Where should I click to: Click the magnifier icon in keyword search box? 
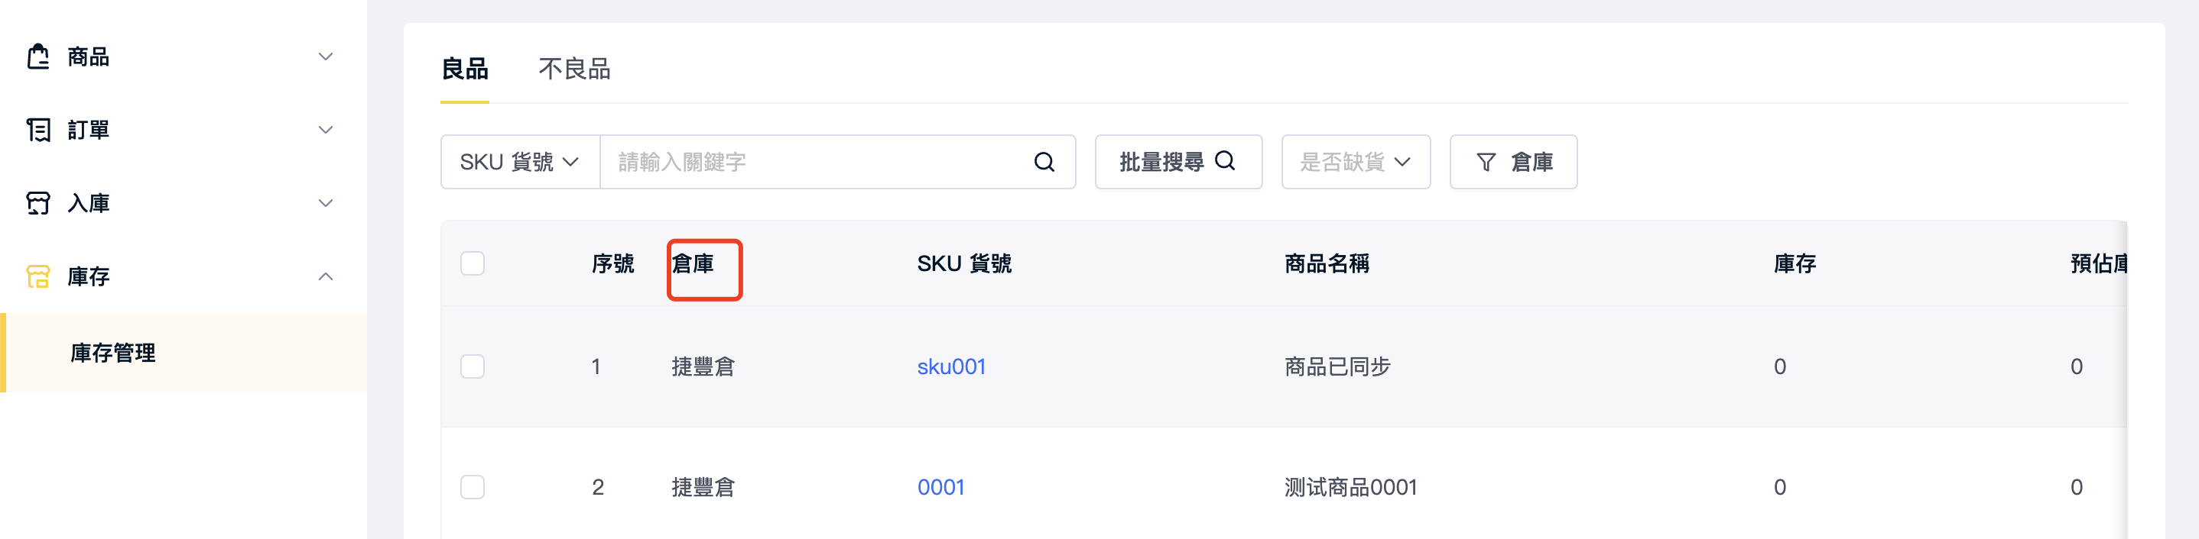(1044, 162)
